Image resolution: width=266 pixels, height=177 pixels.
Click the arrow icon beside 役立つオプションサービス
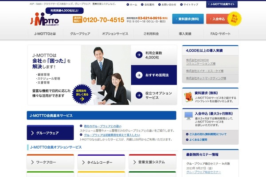tap(139, 95)
